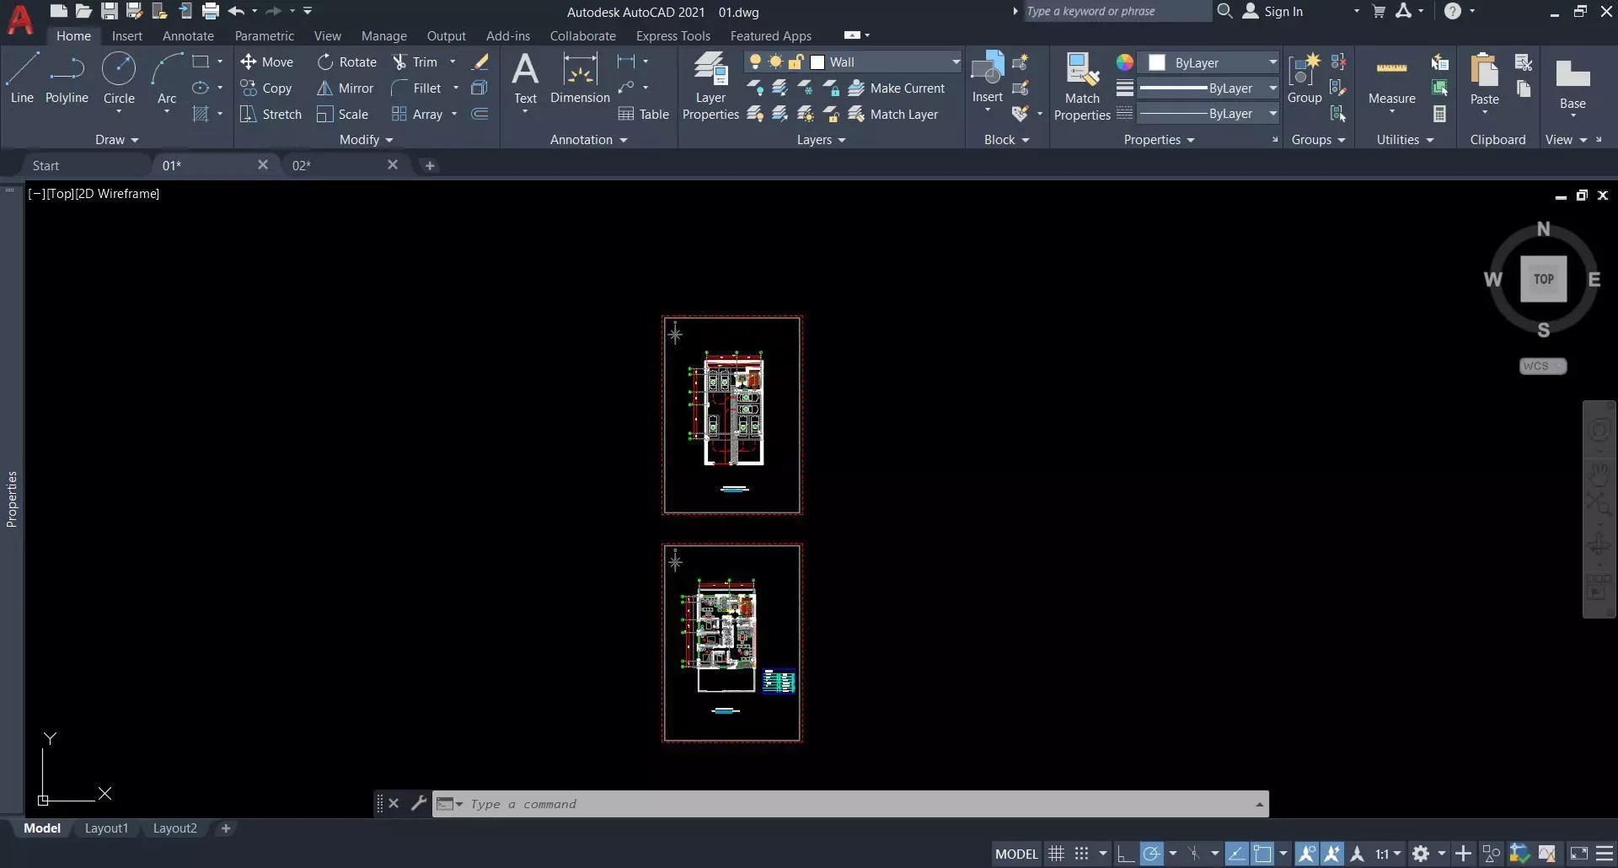Viewport: 1618px width, 868px height.
Task: Click the Wall layer color swatch
Action: (x=817, y=62)
